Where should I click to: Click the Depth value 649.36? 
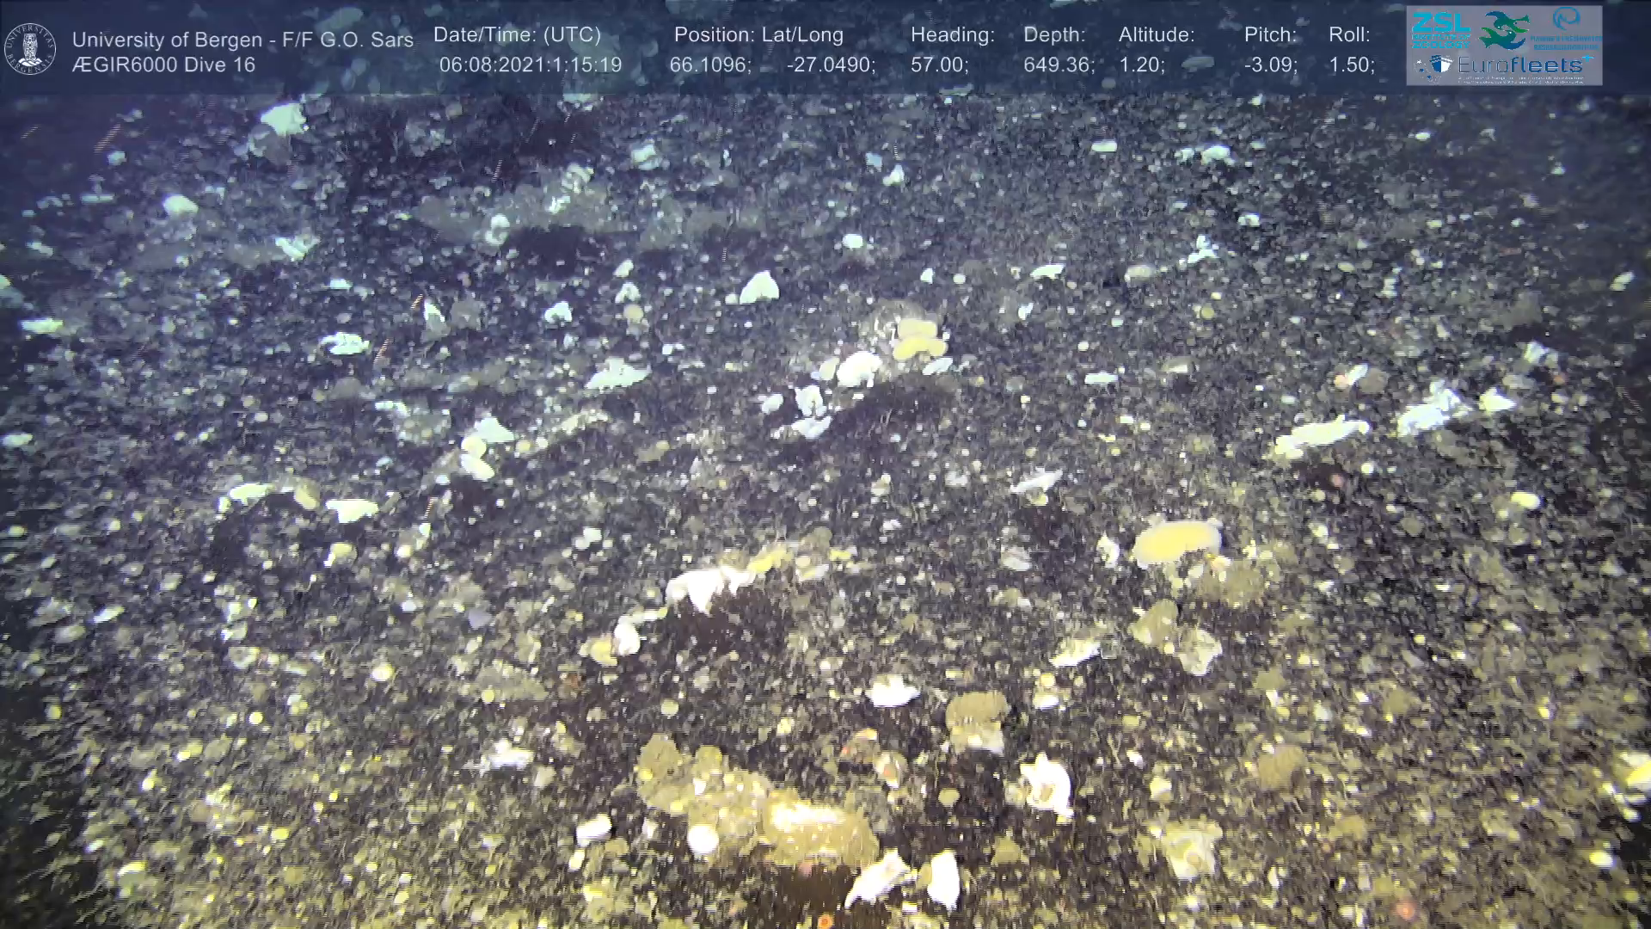coord(1058,65)
